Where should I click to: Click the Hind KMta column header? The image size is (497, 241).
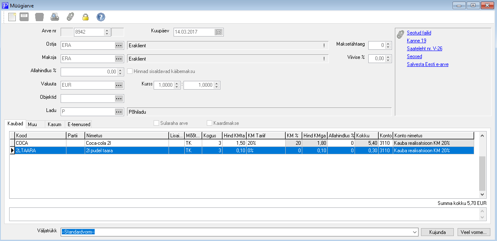(234, 136)
